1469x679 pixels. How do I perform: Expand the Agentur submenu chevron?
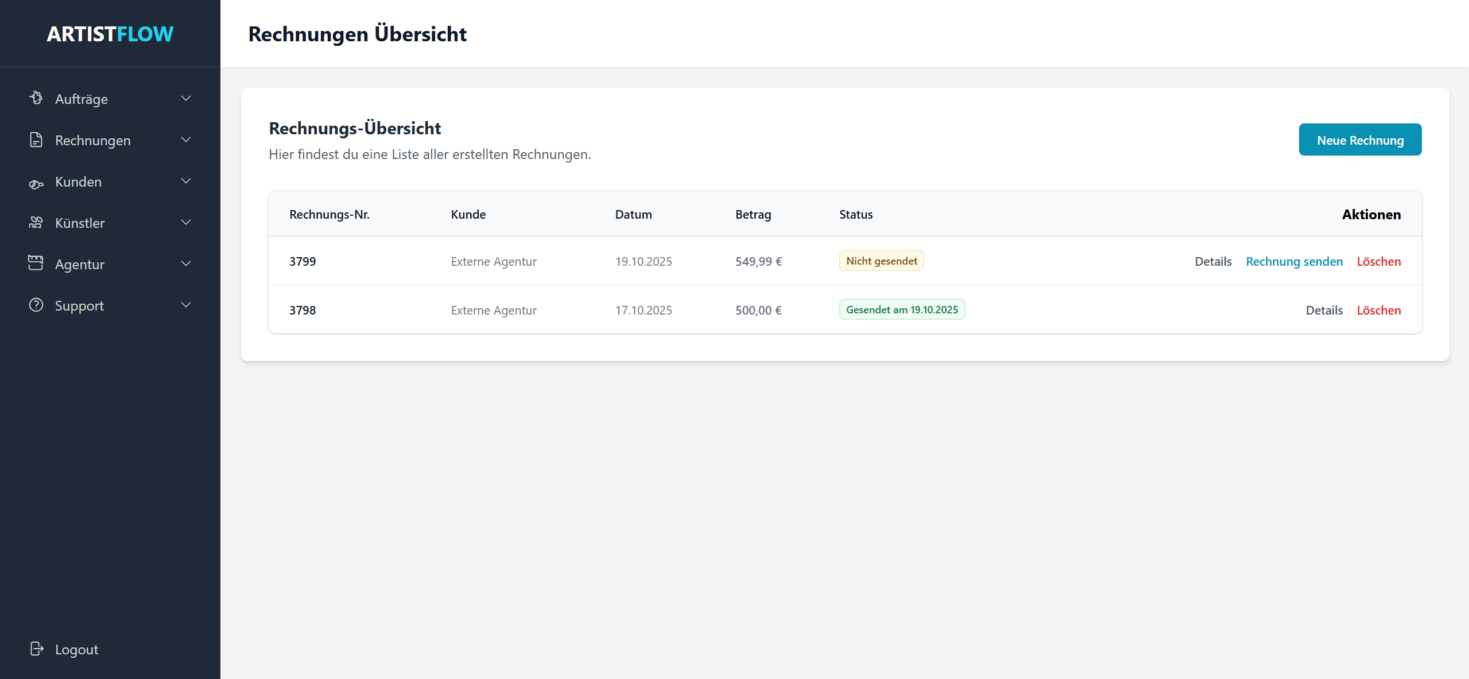(x=186, y=264)
